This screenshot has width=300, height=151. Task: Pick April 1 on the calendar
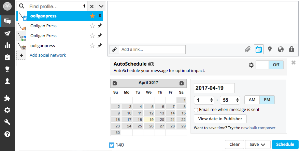pyautogui.click(x=181, y=100)
